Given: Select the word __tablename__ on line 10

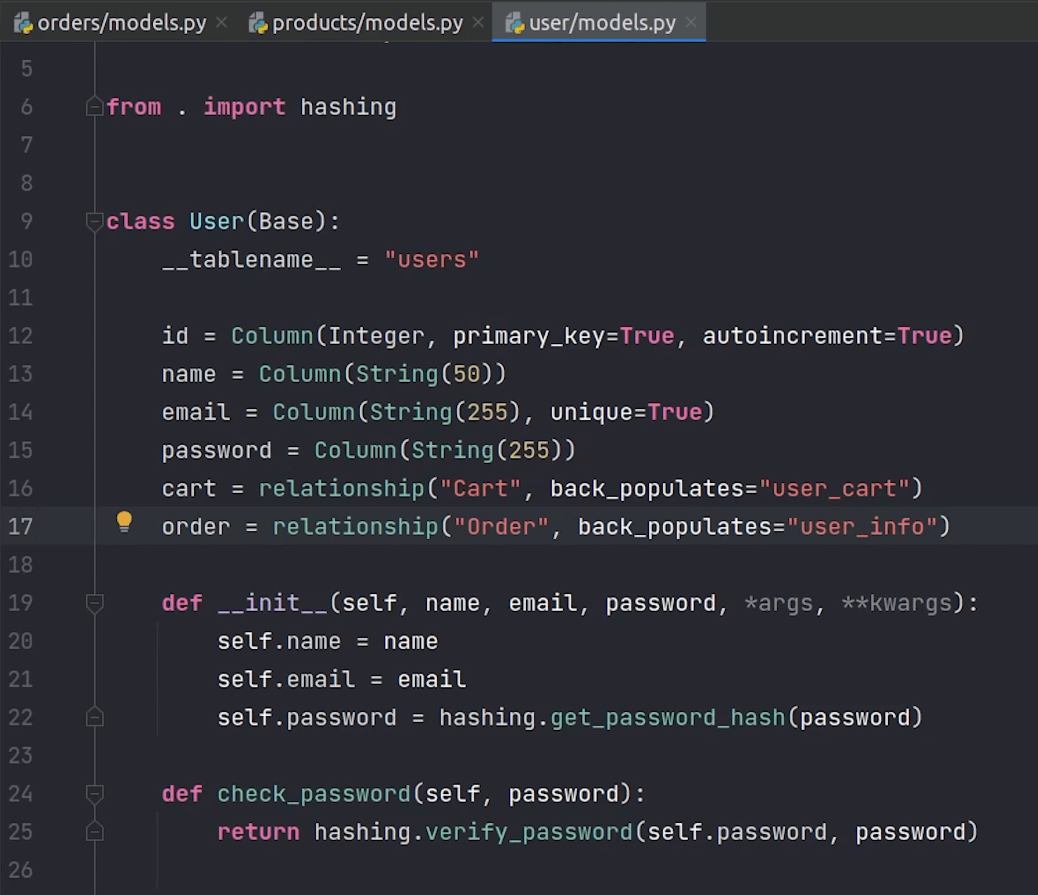Looking at the screenshot, I should click(252, 260).
